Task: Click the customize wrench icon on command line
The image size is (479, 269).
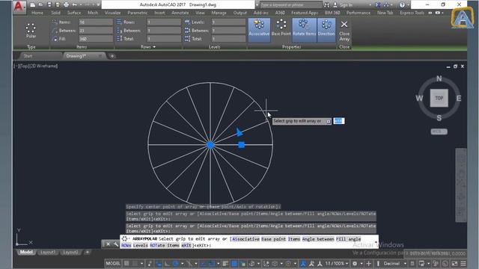Action: (116, 244)
